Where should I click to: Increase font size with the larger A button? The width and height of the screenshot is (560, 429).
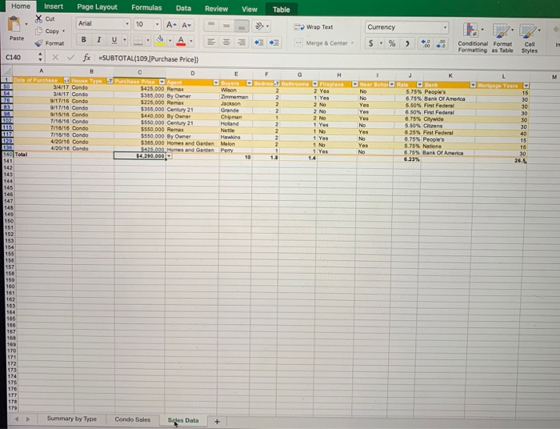tap(171, 25)
